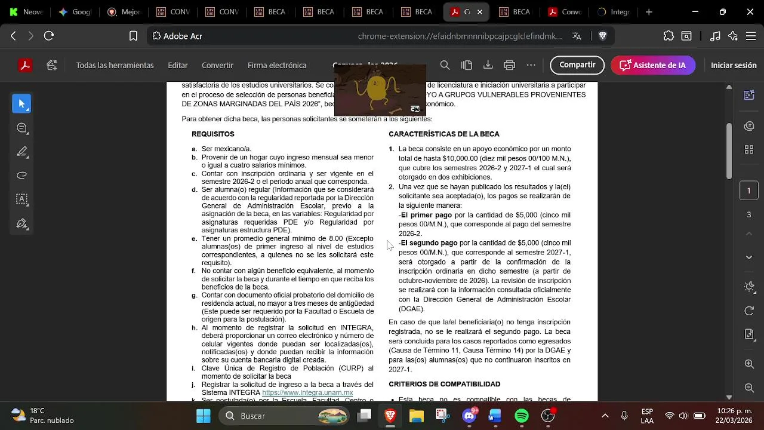Open Discord from the taskbar
Viewport: 764px width, 430px height.
(470, 416)
